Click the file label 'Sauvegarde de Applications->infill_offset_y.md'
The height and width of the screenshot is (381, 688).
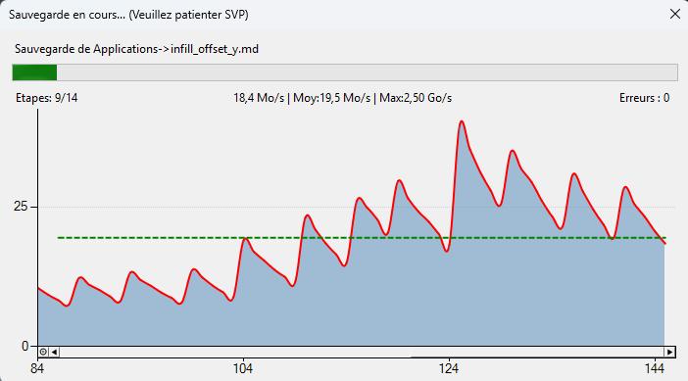coord(136,49)
